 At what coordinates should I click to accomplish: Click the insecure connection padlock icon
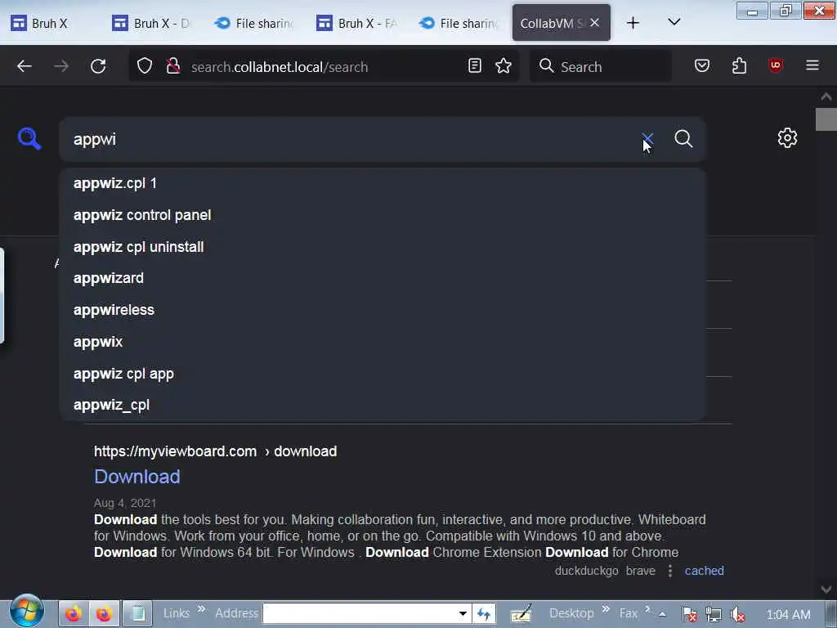pyautogui.click(x=172, y=66)
